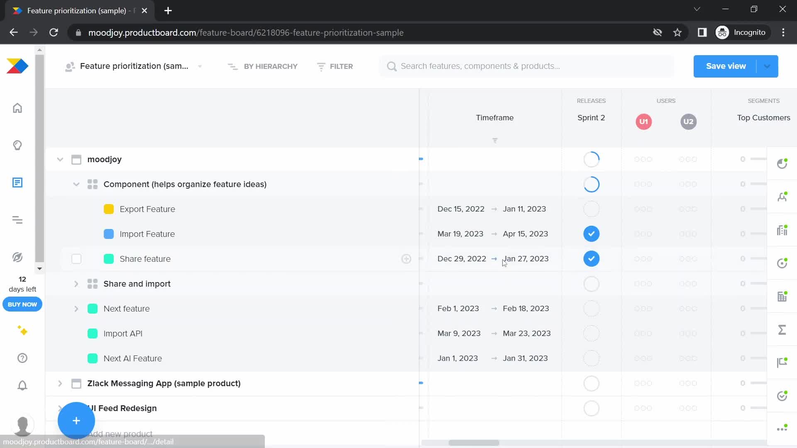This screenshot has height=448, width=797.
Task: Open the Next AI Feature detail
Action: (x=133, y=358)
